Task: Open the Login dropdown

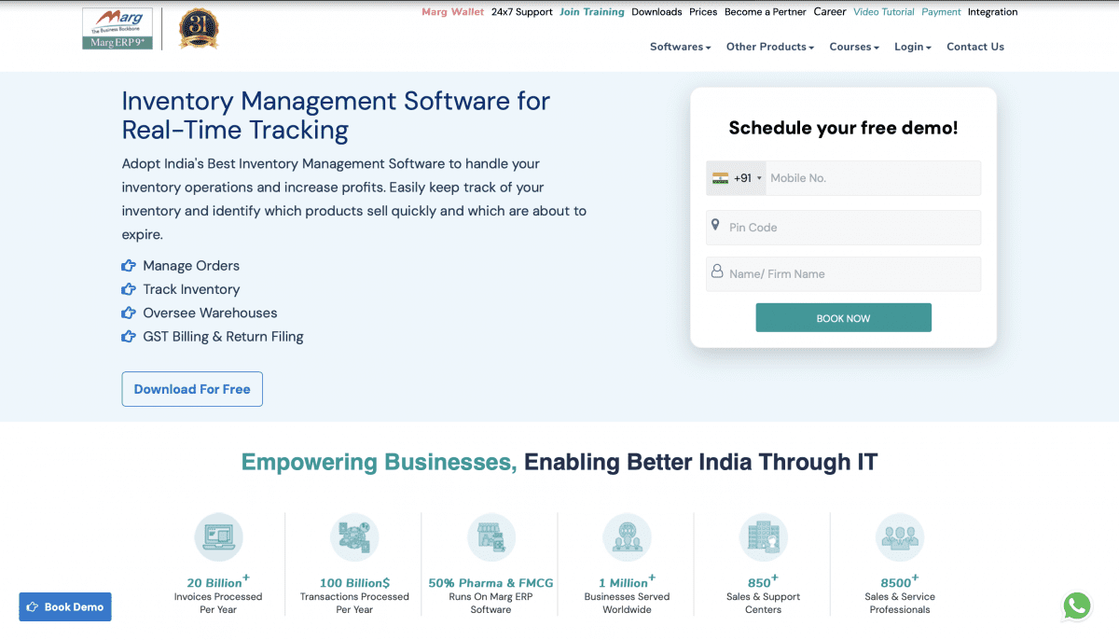Action: 911,46
